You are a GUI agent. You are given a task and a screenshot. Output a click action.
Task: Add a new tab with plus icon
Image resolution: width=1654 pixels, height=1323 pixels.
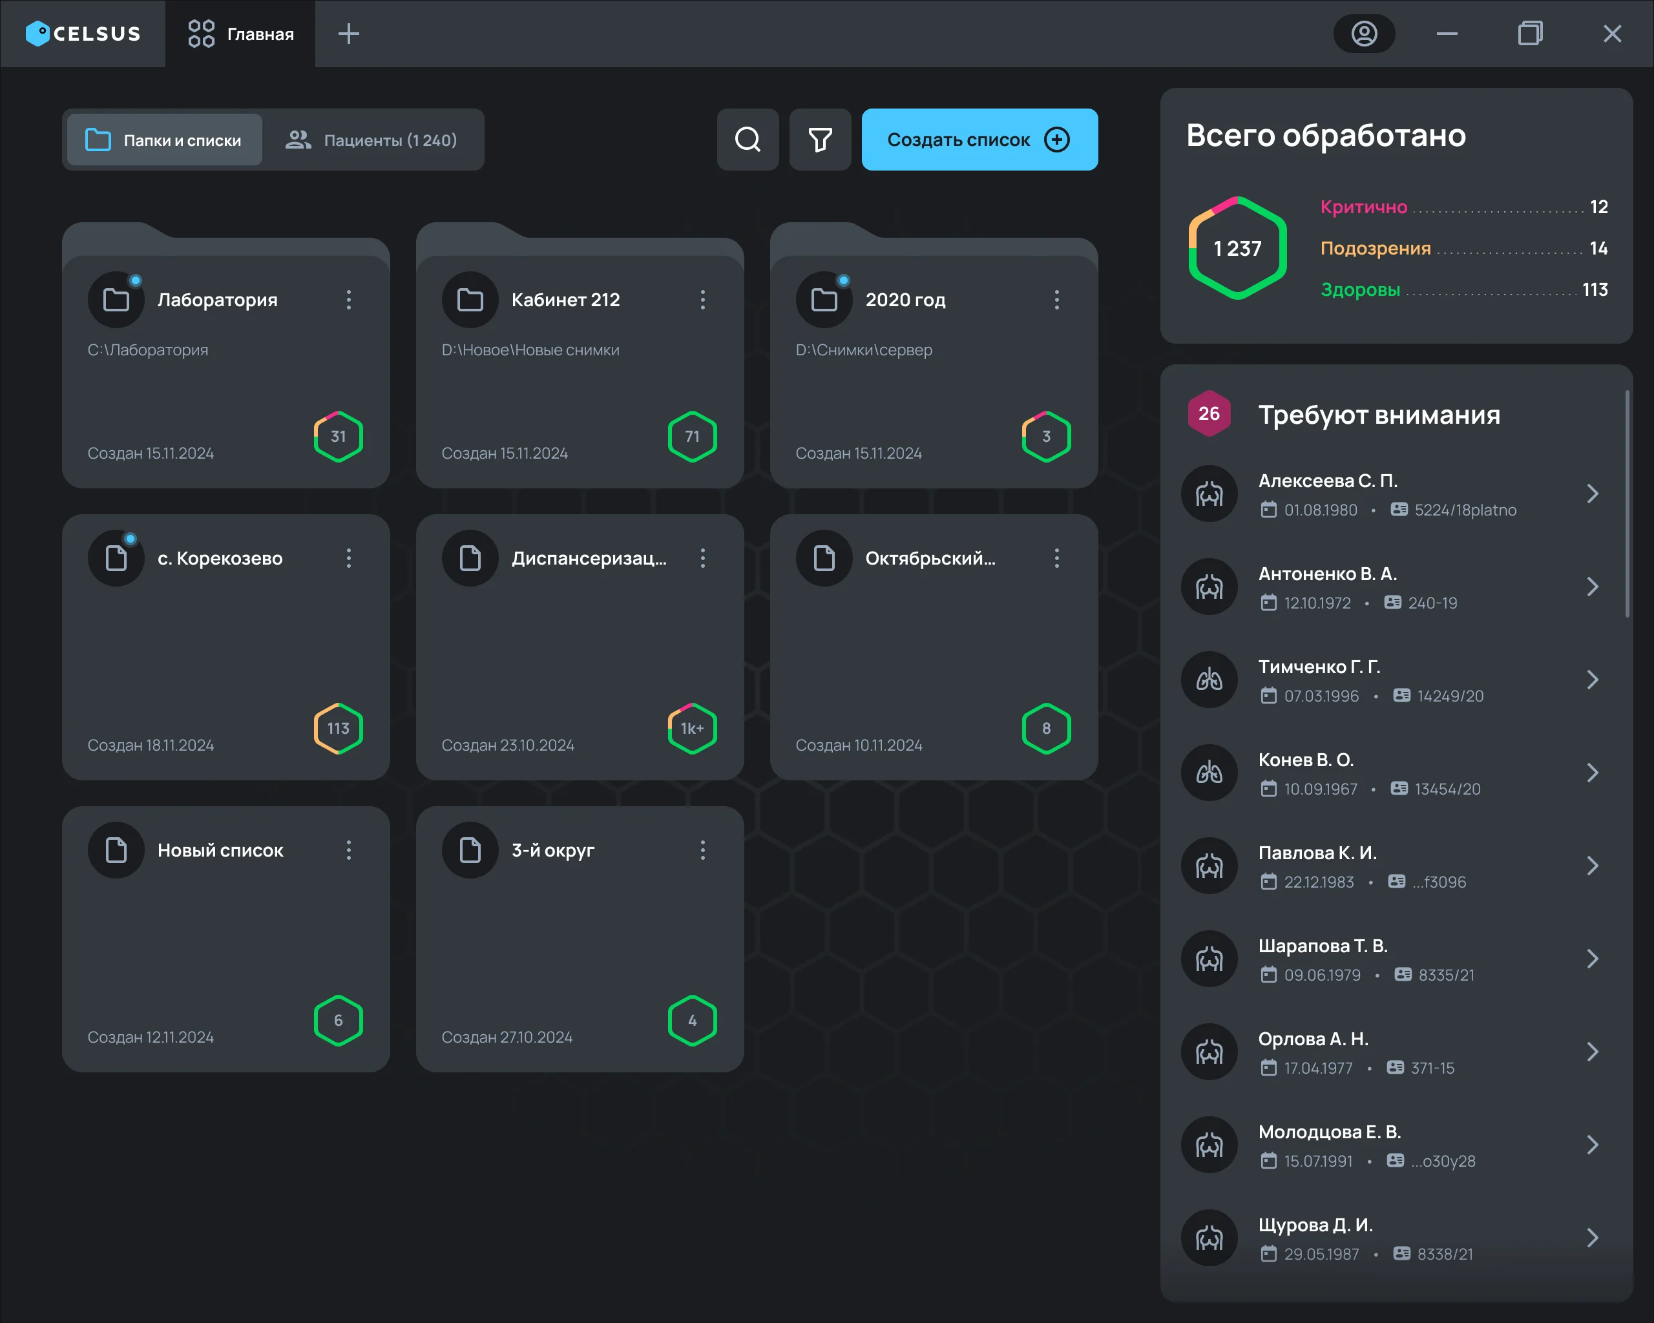point(348,34)
